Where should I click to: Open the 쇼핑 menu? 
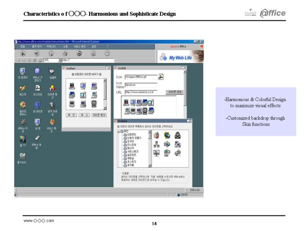point(65,47)
